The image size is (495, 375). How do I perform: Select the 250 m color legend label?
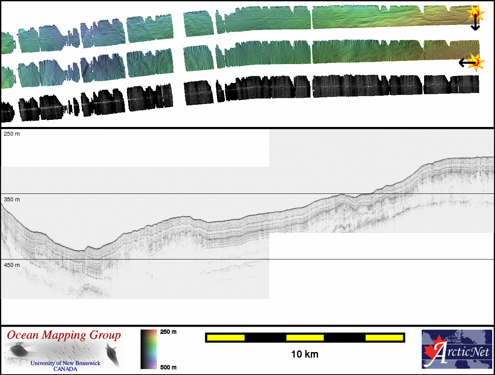pos(168,332)
